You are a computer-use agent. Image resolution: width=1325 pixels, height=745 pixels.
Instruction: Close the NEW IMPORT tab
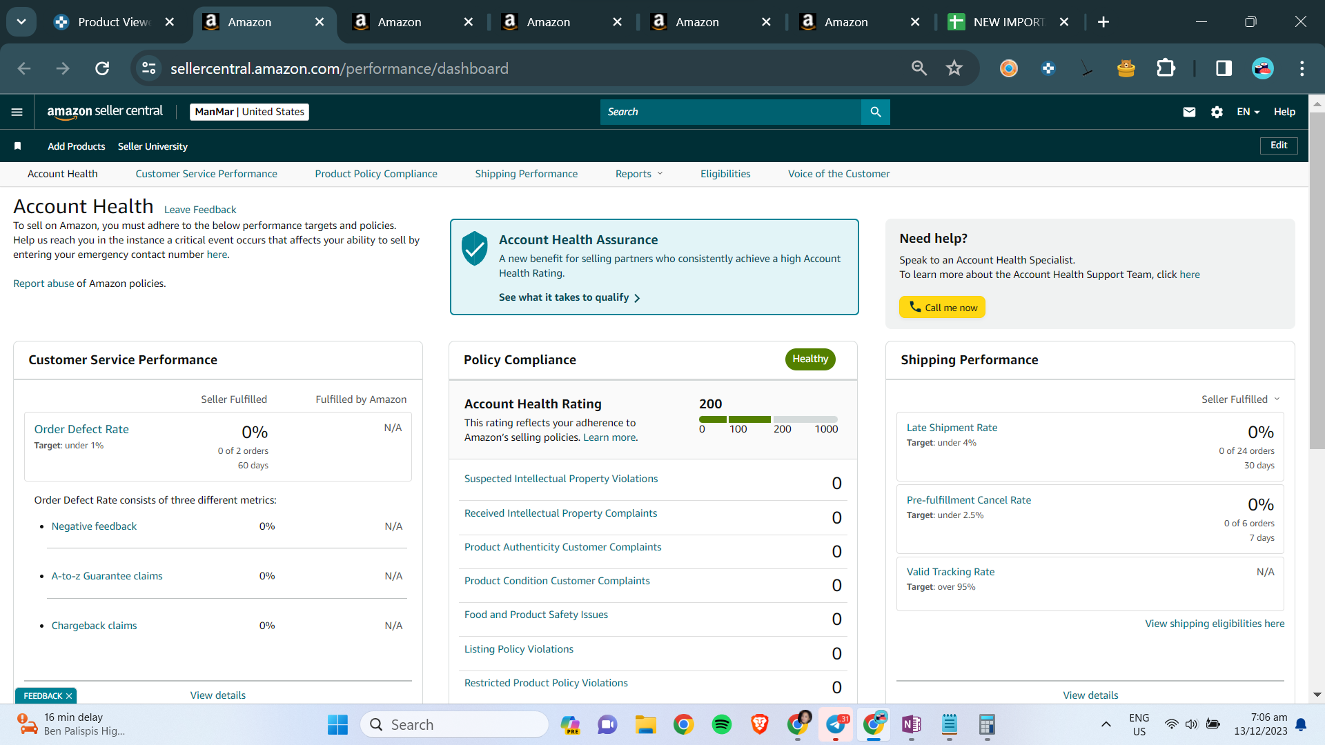click(1064, 22)
